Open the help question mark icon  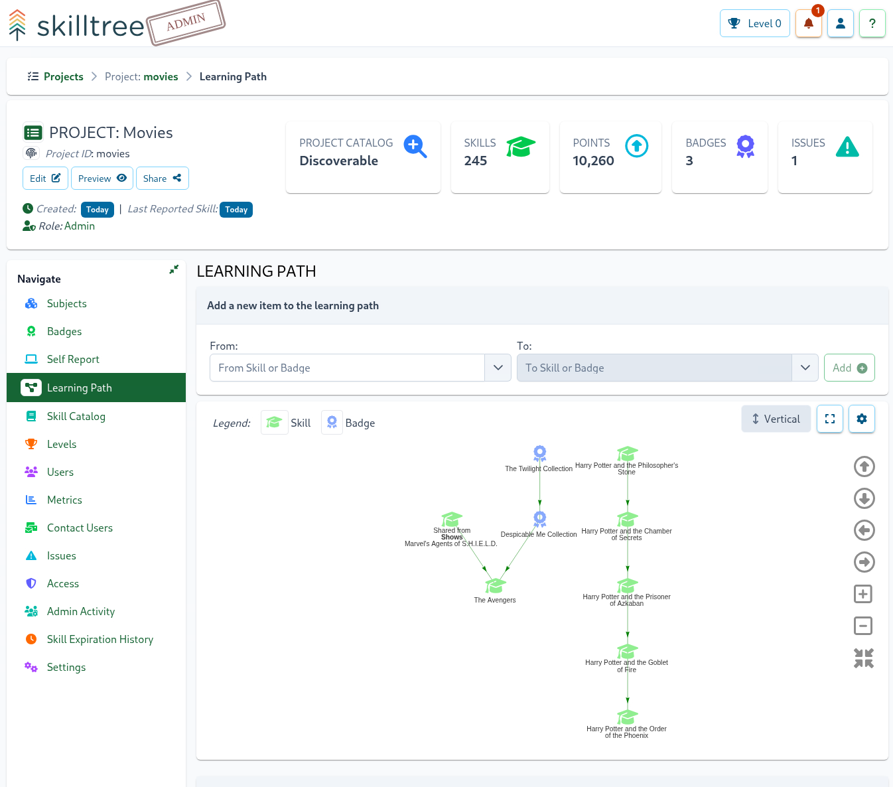[872, 23]
